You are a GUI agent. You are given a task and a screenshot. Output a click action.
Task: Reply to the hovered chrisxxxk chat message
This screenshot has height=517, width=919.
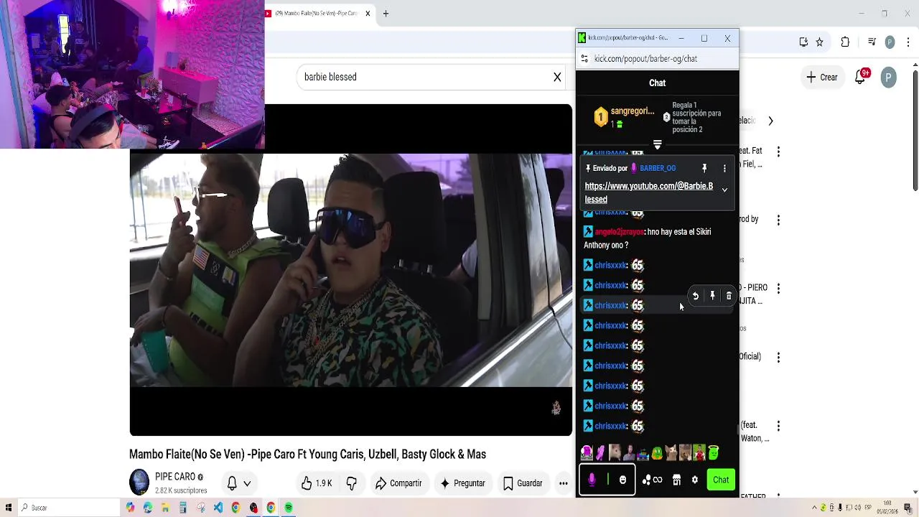695,296
